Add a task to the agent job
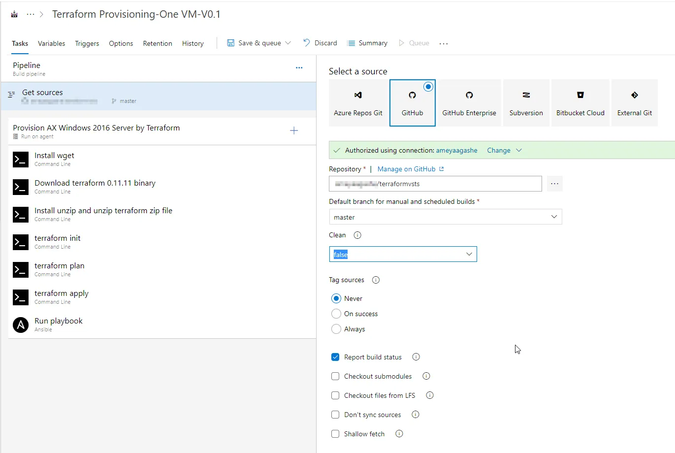The image size is (675, 453). tap(294, 130)
